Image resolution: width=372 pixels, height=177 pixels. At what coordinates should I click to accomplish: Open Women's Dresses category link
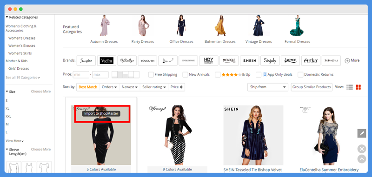pos(22,38)
